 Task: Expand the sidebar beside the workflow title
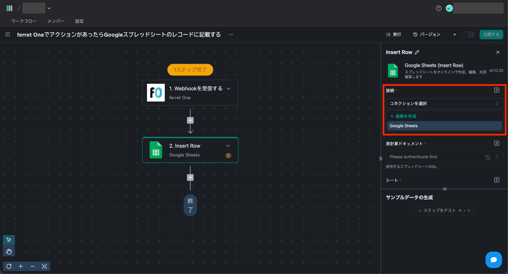pos(8,35)
